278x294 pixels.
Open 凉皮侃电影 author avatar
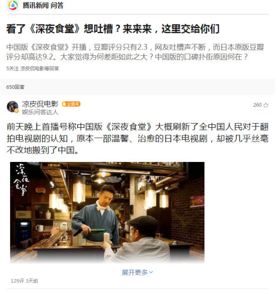coord(13,107)
